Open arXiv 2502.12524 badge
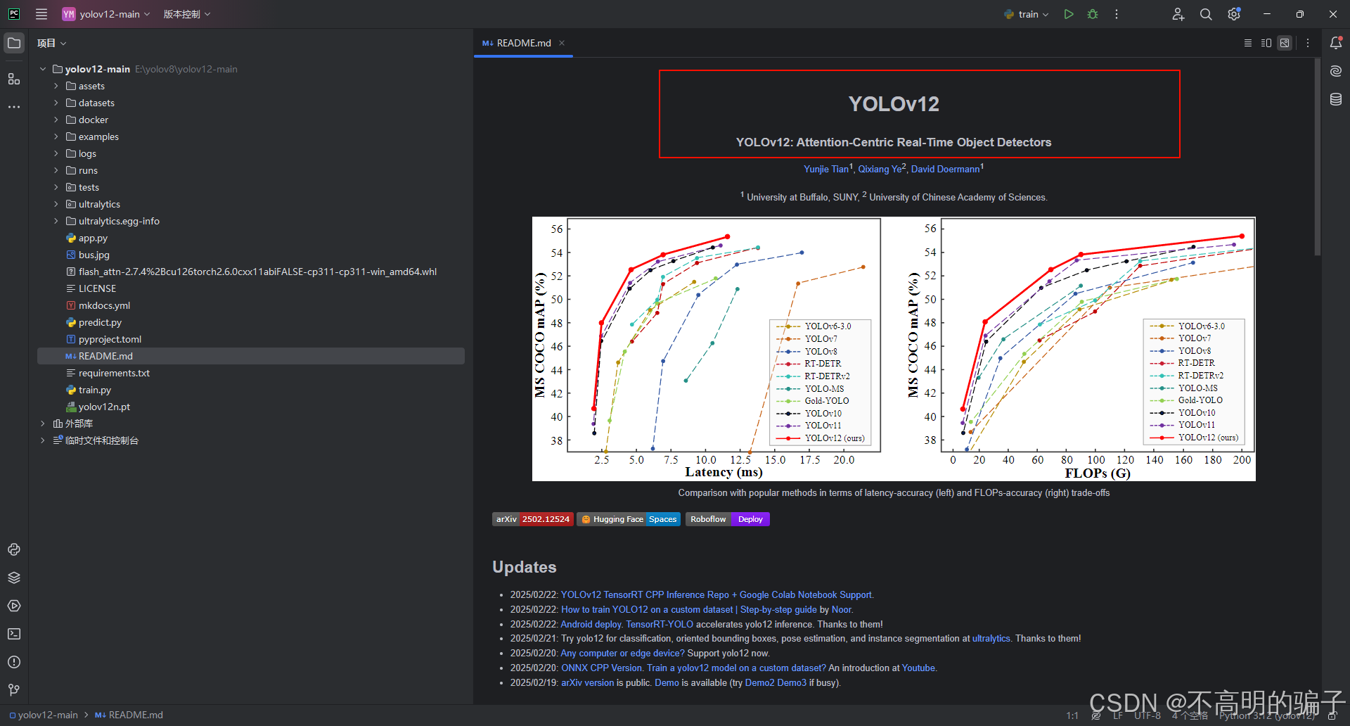Screen dimensions: 1350x726 click(532, 519)
